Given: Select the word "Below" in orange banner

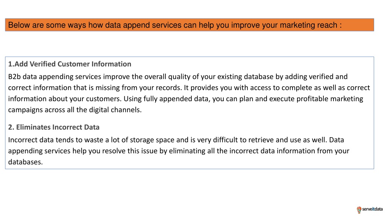Looking at the screenshot, I should click(19, 25).
